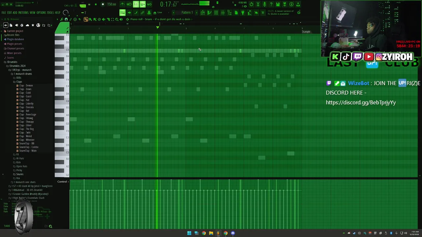Image resolution: width=422 pixels, height=237 pixels.
Task: Click the shopping cart content library icon
Action: 263,13
